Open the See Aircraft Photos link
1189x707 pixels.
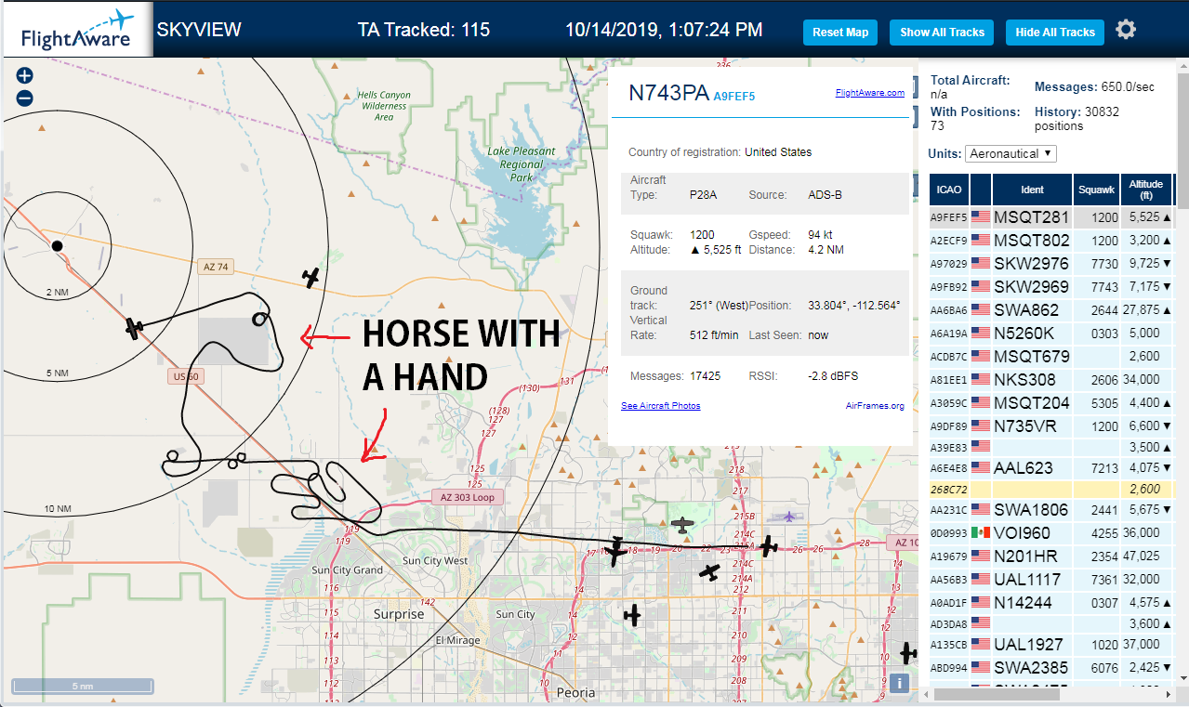tap(660, 406)
